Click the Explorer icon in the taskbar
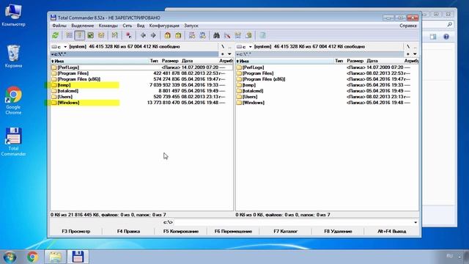469x264 pixels. point(56,257)
